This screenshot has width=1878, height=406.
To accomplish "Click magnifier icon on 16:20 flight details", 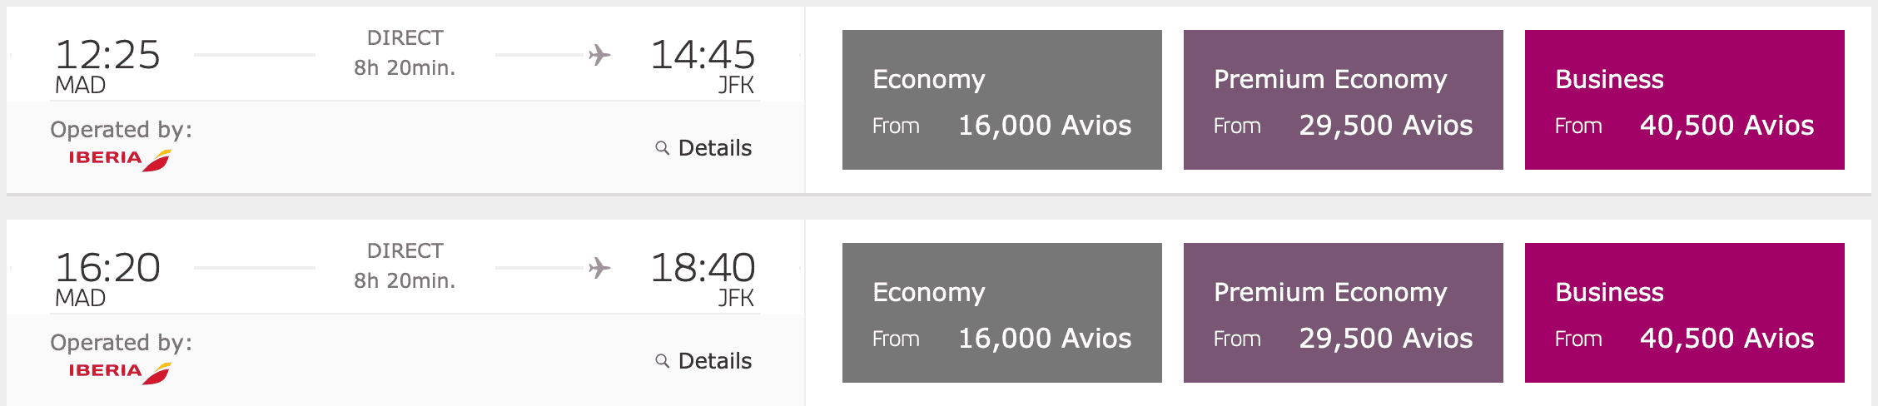I will pyautogui.click(x=663, y=361).
